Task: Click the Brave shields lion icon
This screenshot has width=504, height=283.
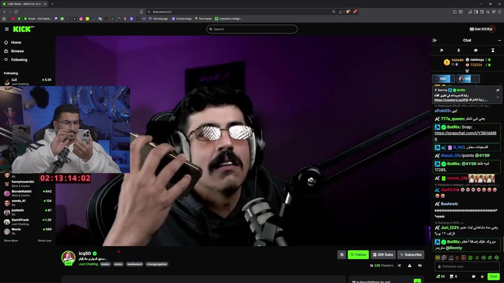Action: (348, 12)
